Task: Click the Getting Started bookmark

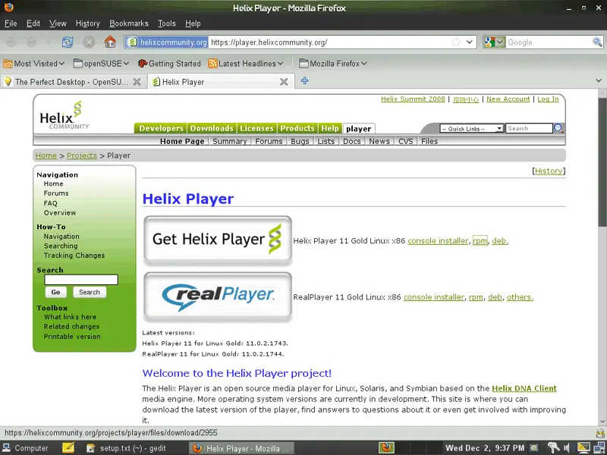Action: 169,64
